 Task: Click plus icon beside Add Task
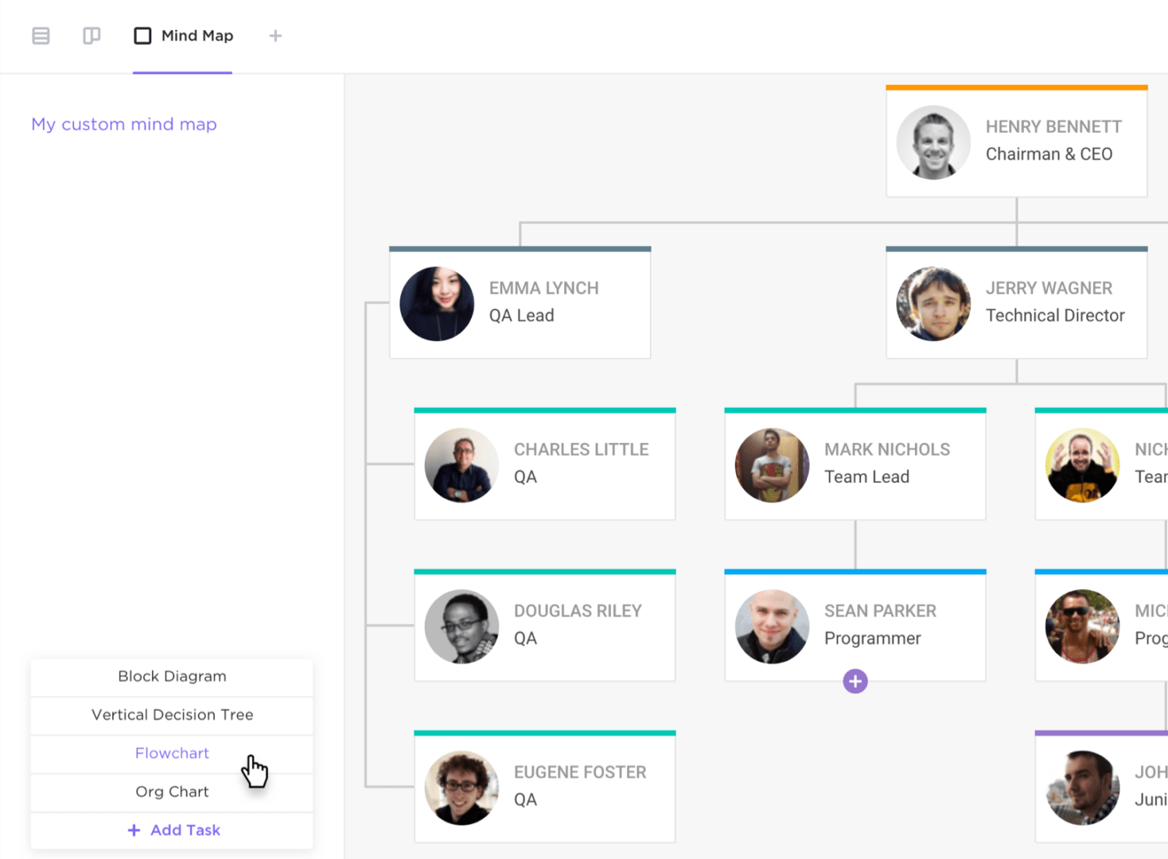tap(134, 830)
